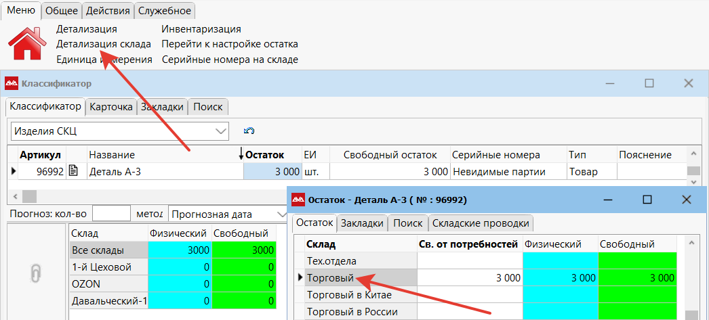Click the green Свободный cell for Все склады

pyautogui.click(x=244, y=250)
